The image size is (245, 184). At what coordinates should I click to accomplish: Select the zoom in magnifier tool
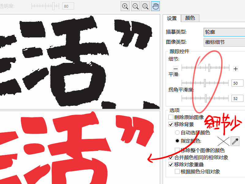tap(125, 6)
